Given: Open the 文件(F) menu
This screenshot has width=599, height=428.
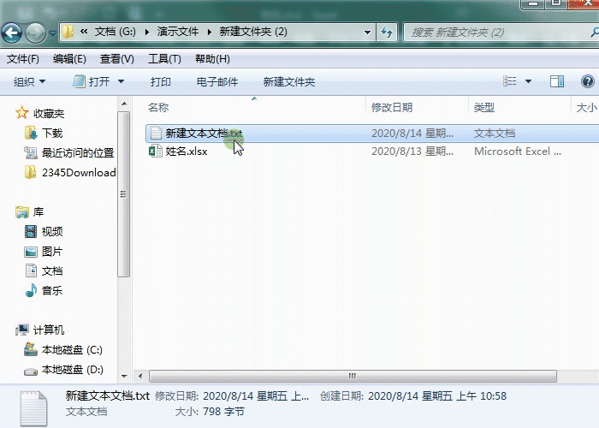Looking at the screenshot, I should pyautogui.click(x=23, y=59).
